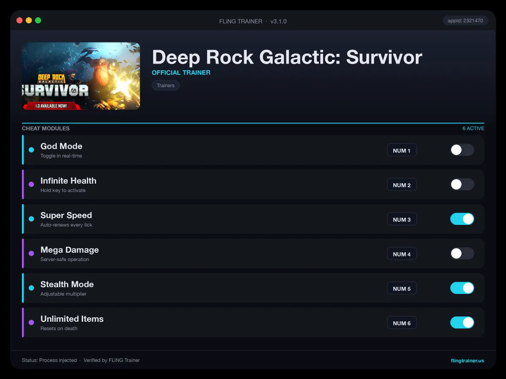
Task: Click the CHEAT MODULES section header
Action: point(46,128)
